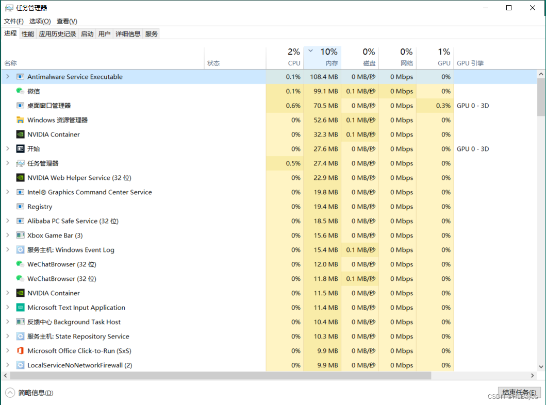This screenshot has width=546, height=405.
Task: Expand Antimalware Service Executable process group
Action: 8,77
